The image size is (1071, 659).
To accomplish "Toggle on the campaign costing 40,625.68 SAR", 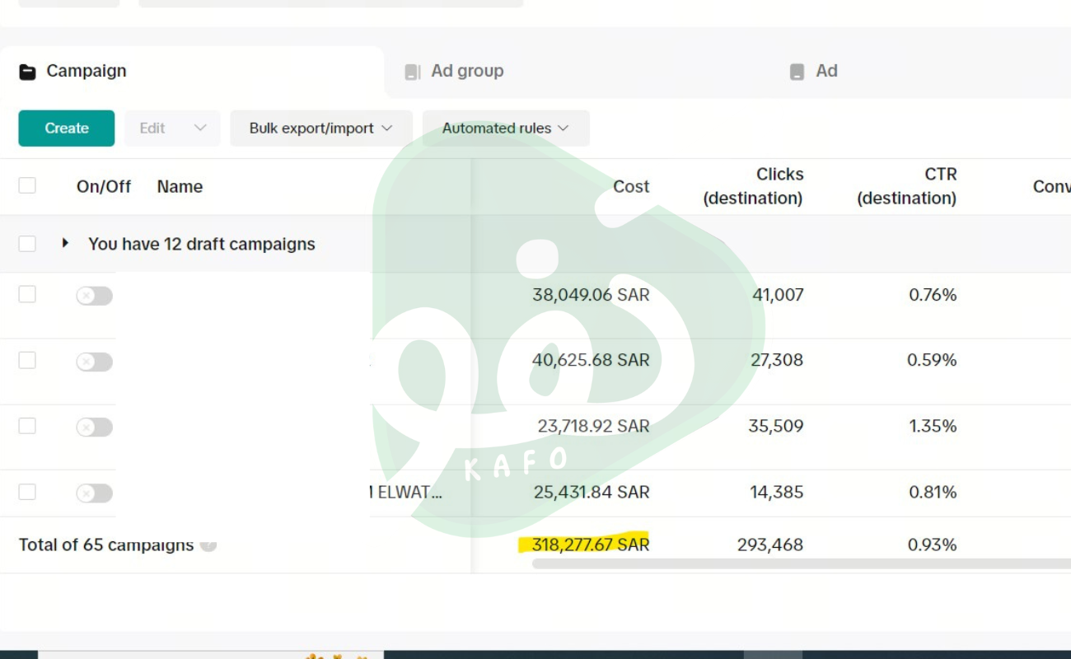I will pos(94,362).
